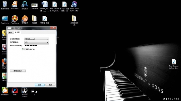Confirm with the OK button
The height and width of the screenshot is (101, 181).
click(x=40, y=85)
